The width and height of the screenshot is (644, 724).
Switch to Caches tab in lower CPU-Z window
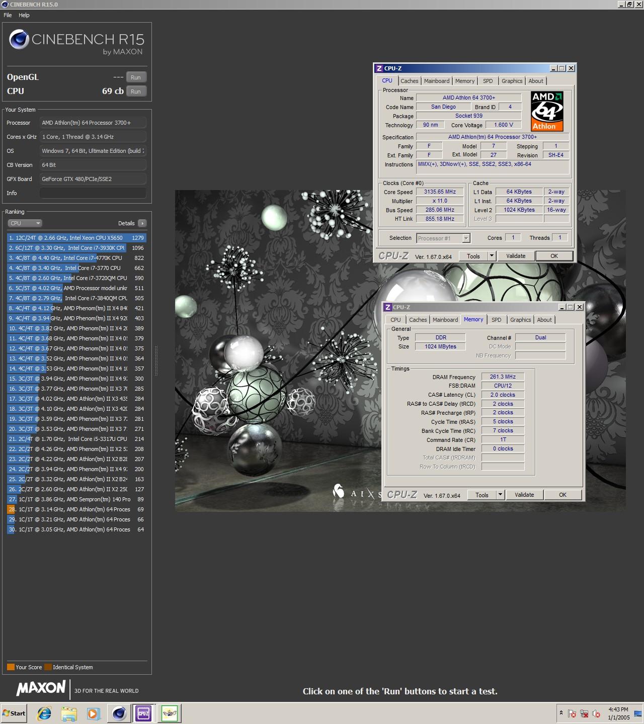click(418, 320)
